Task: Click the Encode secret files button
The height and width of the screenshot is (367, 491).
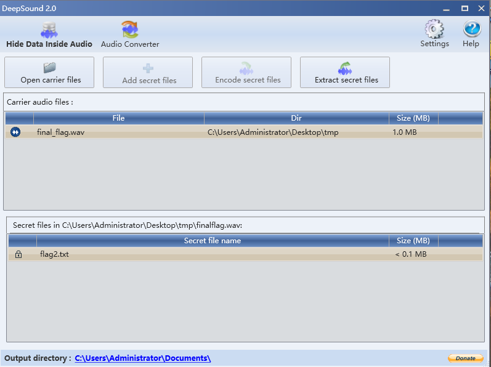Action: coord(246,72)
